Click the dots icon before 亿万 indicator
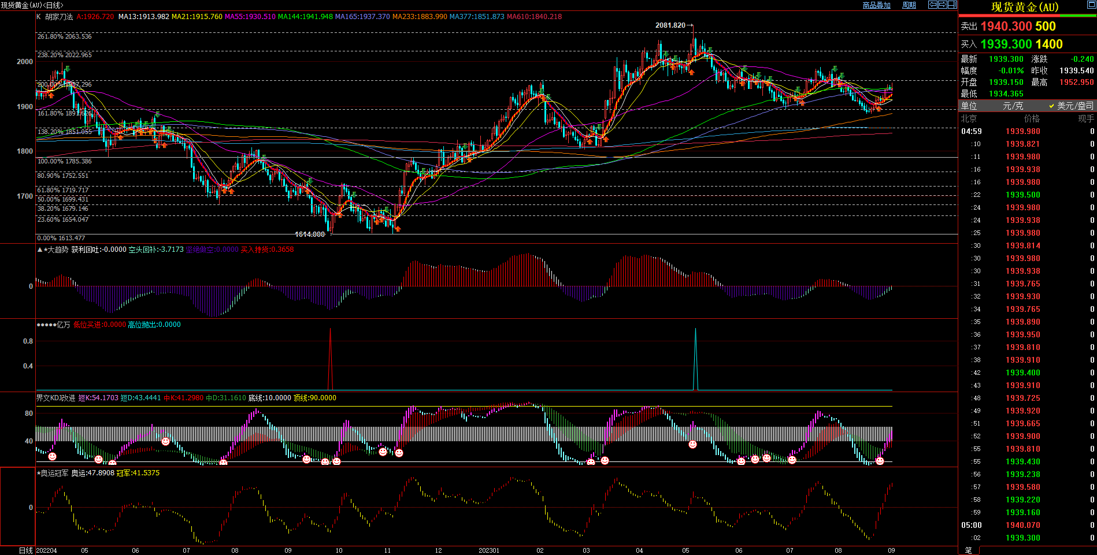The image size is (1097, 555). pyautogui.click(x=46, y=325)
